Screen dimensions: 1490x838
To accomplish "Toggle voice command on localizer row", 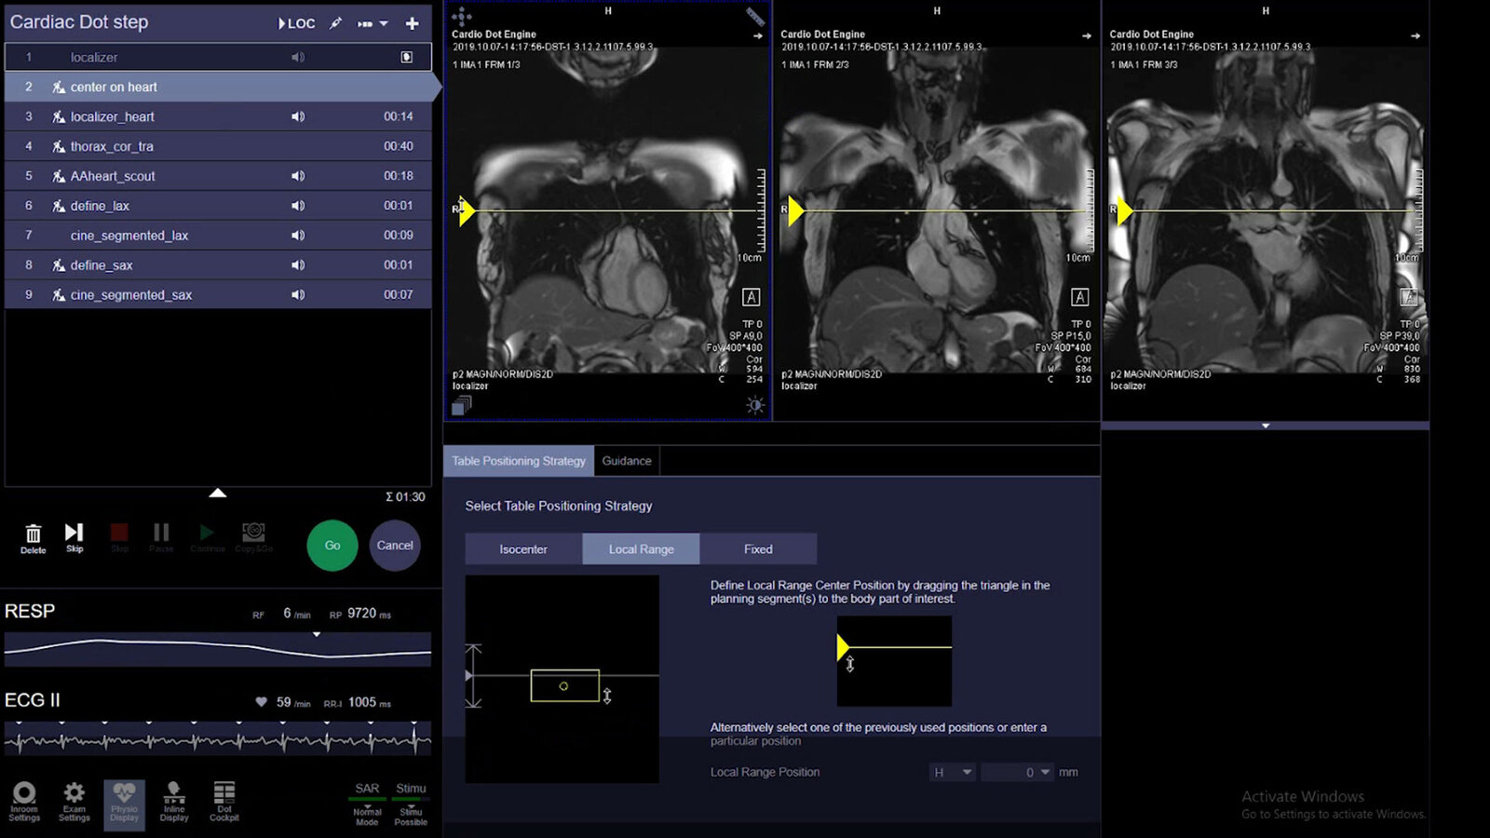I will [298, 57].
